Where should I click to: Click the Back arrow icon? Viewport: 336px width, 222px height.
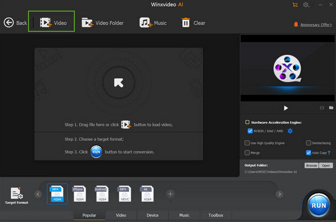tap(8, 22)
